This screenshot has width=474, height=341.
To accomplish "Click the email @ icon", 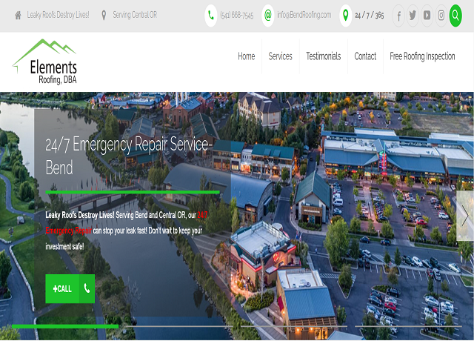I will tap(267, 15).
